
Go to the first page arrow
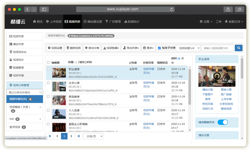(50, 136)
